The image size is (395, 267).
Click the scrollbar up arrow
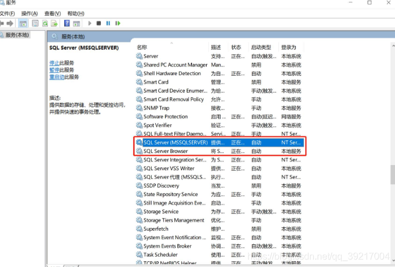pyautogui.click(x=393, y=46)
